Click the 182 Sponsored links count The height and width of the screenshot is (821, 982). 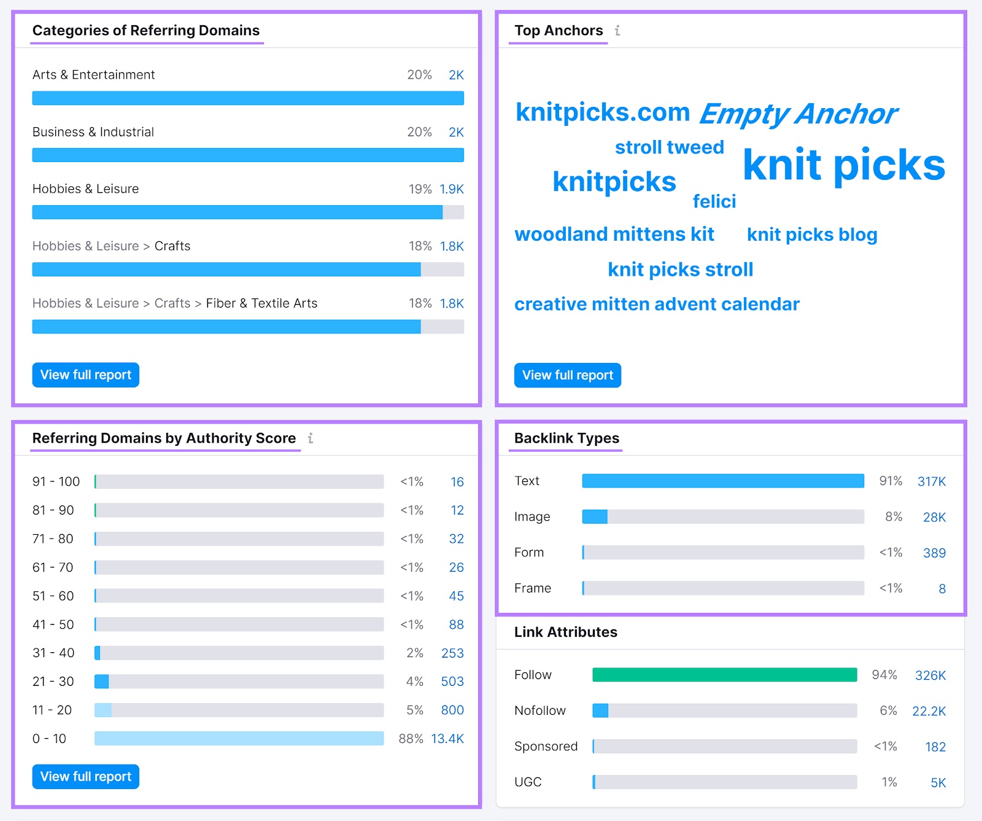tap(935, 747)
